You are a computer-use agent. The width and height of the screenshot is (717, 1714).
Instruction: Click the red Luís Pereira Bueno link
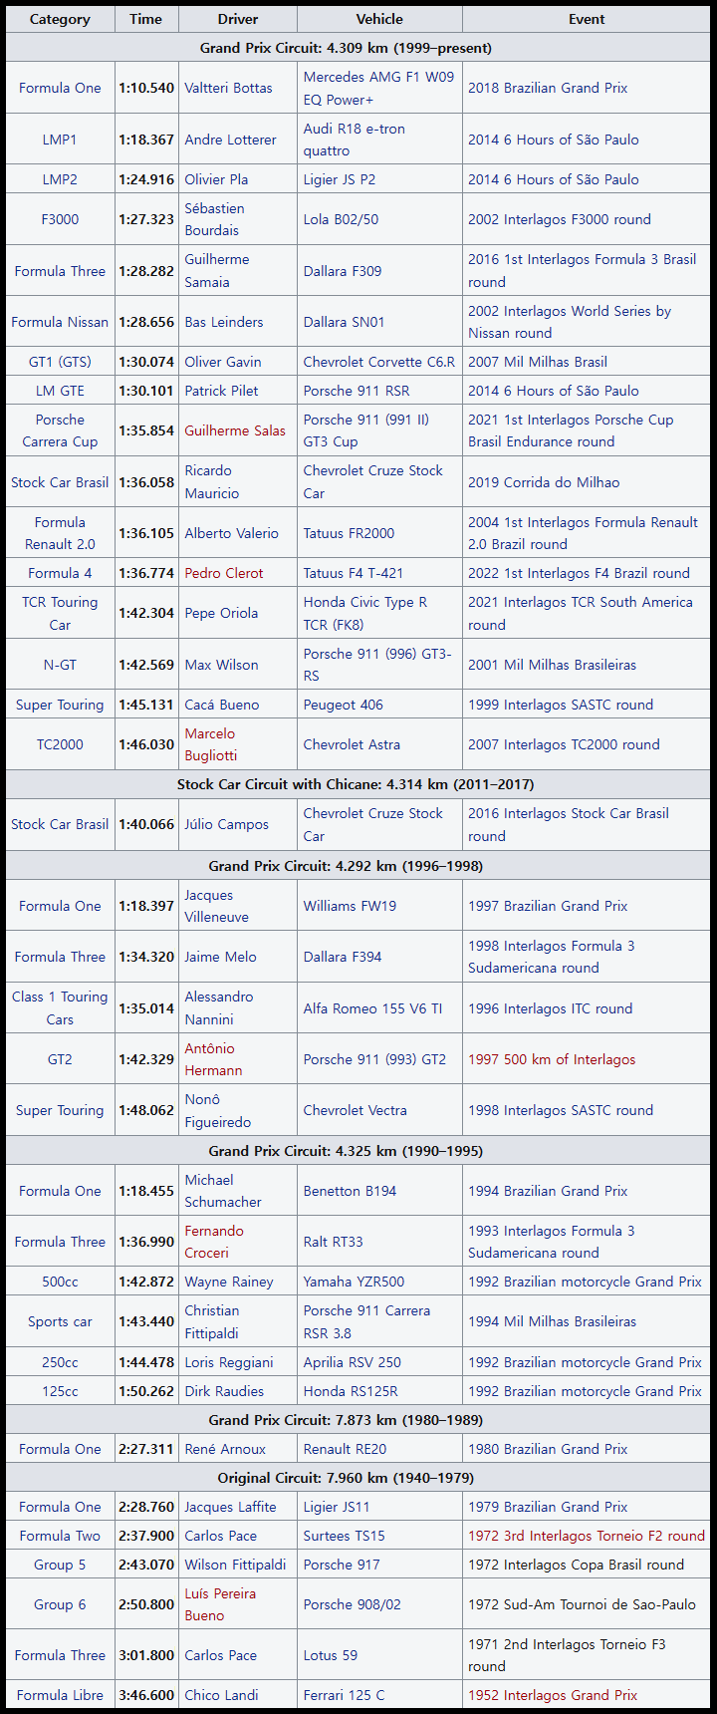[220, 1604]
